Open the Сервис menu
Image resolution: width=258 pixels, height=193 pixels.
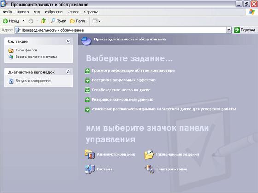[73, 12]
